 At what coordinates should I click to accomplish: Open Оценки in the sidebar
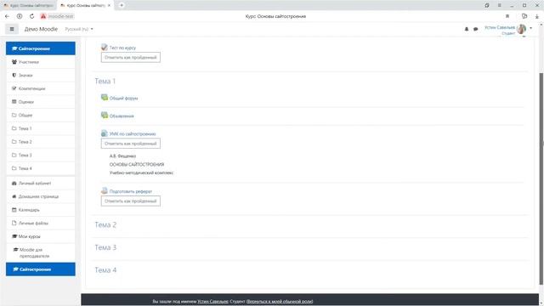pyautogui.click(x=41, y=102)
